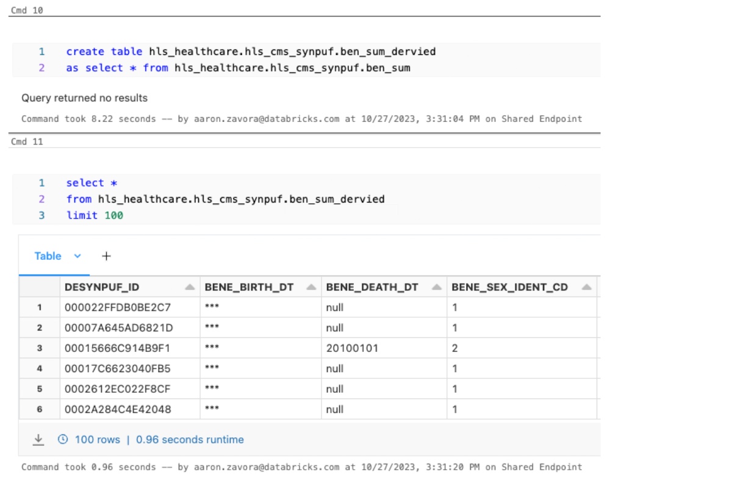Image resolution: width=732 pixels, height=488 pixels.
Task: Select the cell 0002A284C4E42048 in row 6
Action: tap(118, 409)
